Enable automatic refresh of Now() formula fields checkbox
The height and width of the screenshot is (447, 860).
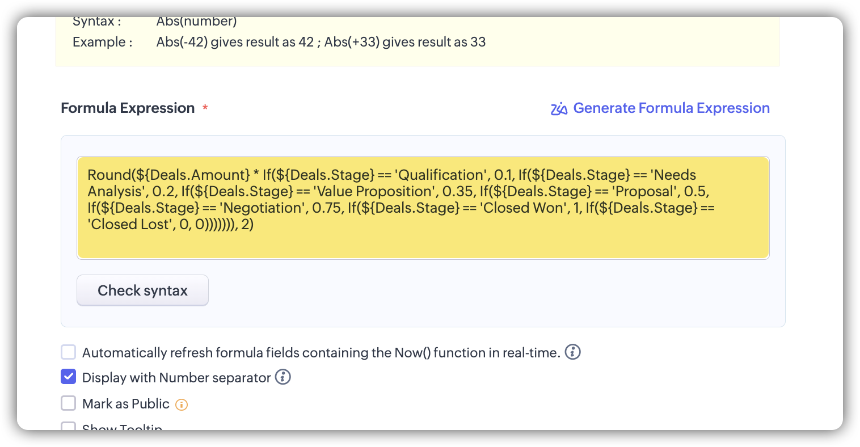click(x=69, y=352)
